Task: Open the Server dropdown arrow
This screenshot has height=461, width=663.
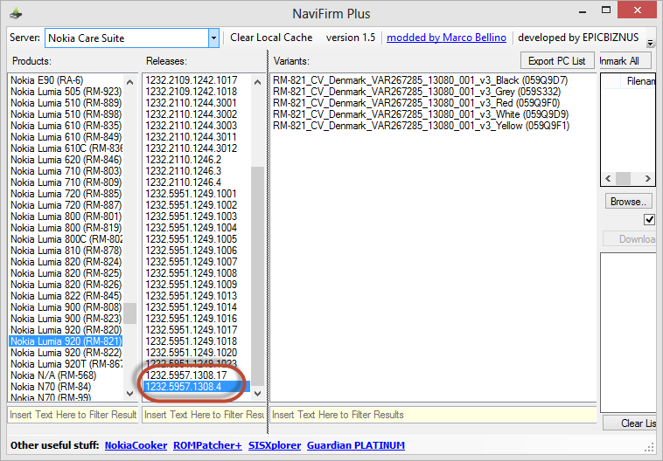Action: [213, 38]
